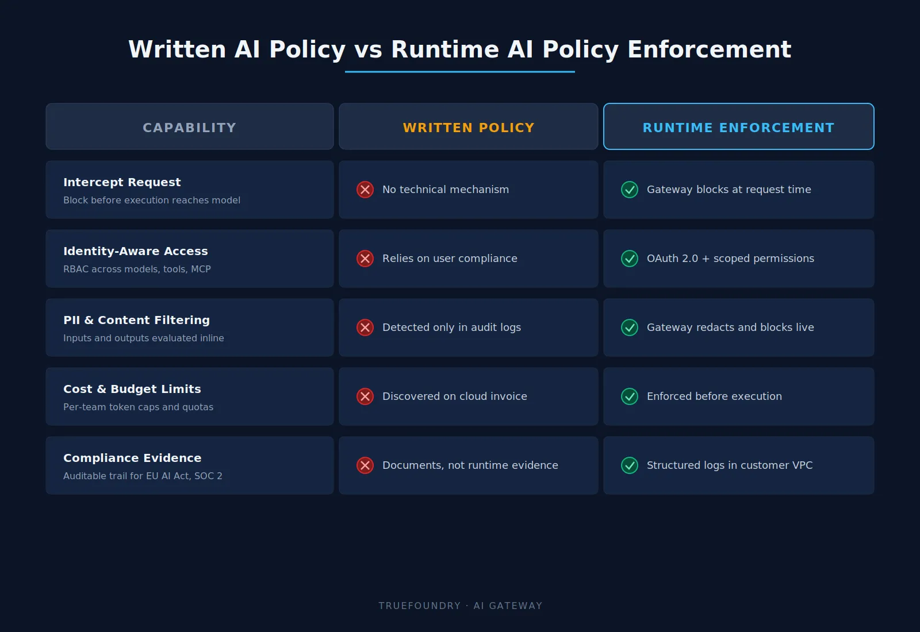
Task: Click green checkmark beside OAuth 2.0 + scoped permissions
Action: coord(630,259)
